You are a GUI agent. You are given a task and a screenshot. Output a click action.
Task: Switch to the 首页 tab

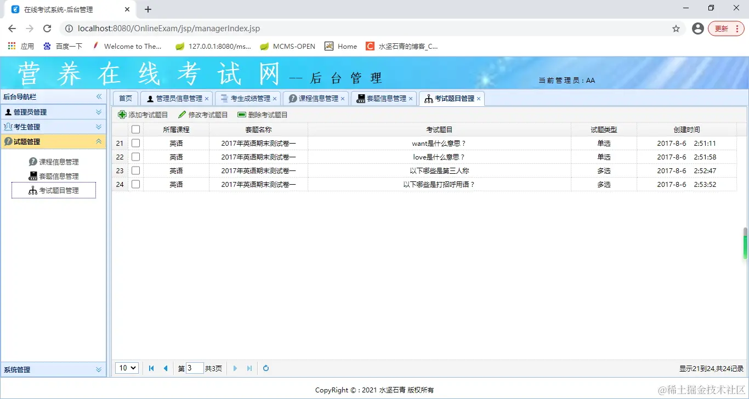pos(125,98)
